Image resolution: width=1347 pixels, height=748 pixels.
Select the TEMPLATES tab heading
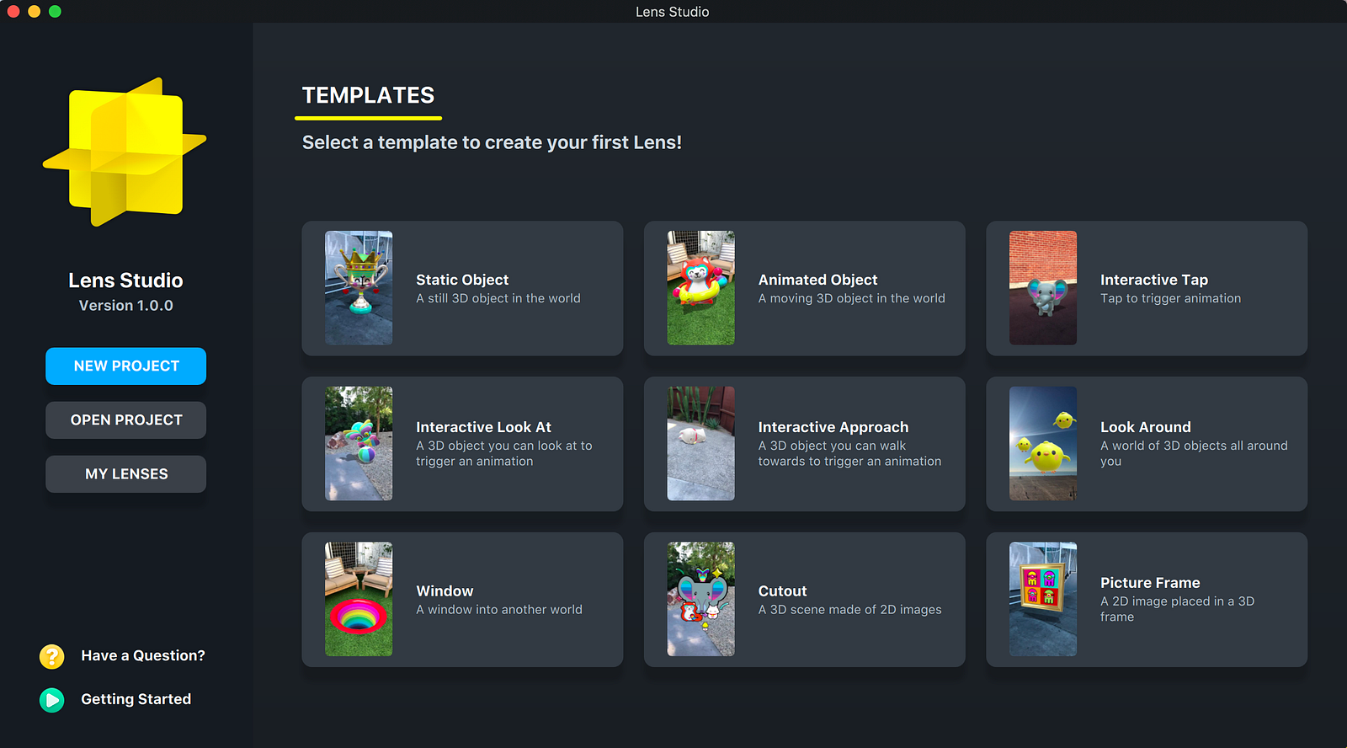[368, 95]
